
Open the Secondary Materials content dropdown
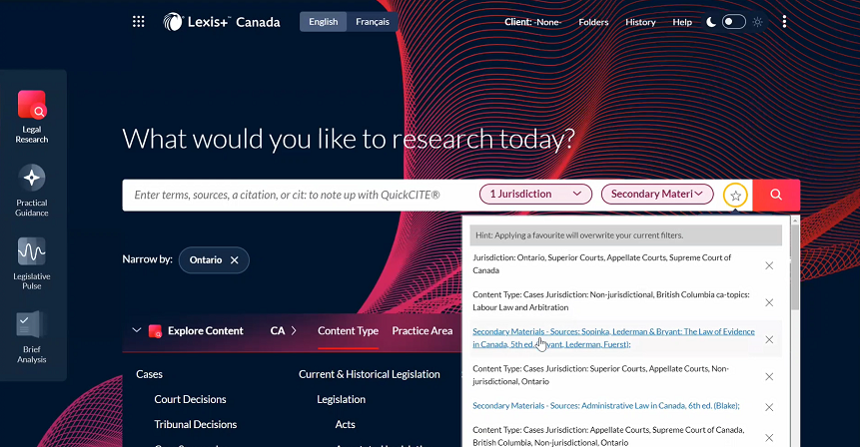(x=657, y=194)
